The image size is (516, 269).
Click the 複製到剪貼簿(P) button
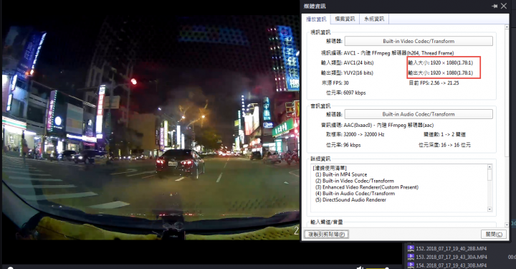coord(327,235)
